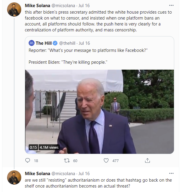The height and width of the screenshot is (192, 181).
Task: Click The Hill verified badge icon
Action: coord(56,43)
